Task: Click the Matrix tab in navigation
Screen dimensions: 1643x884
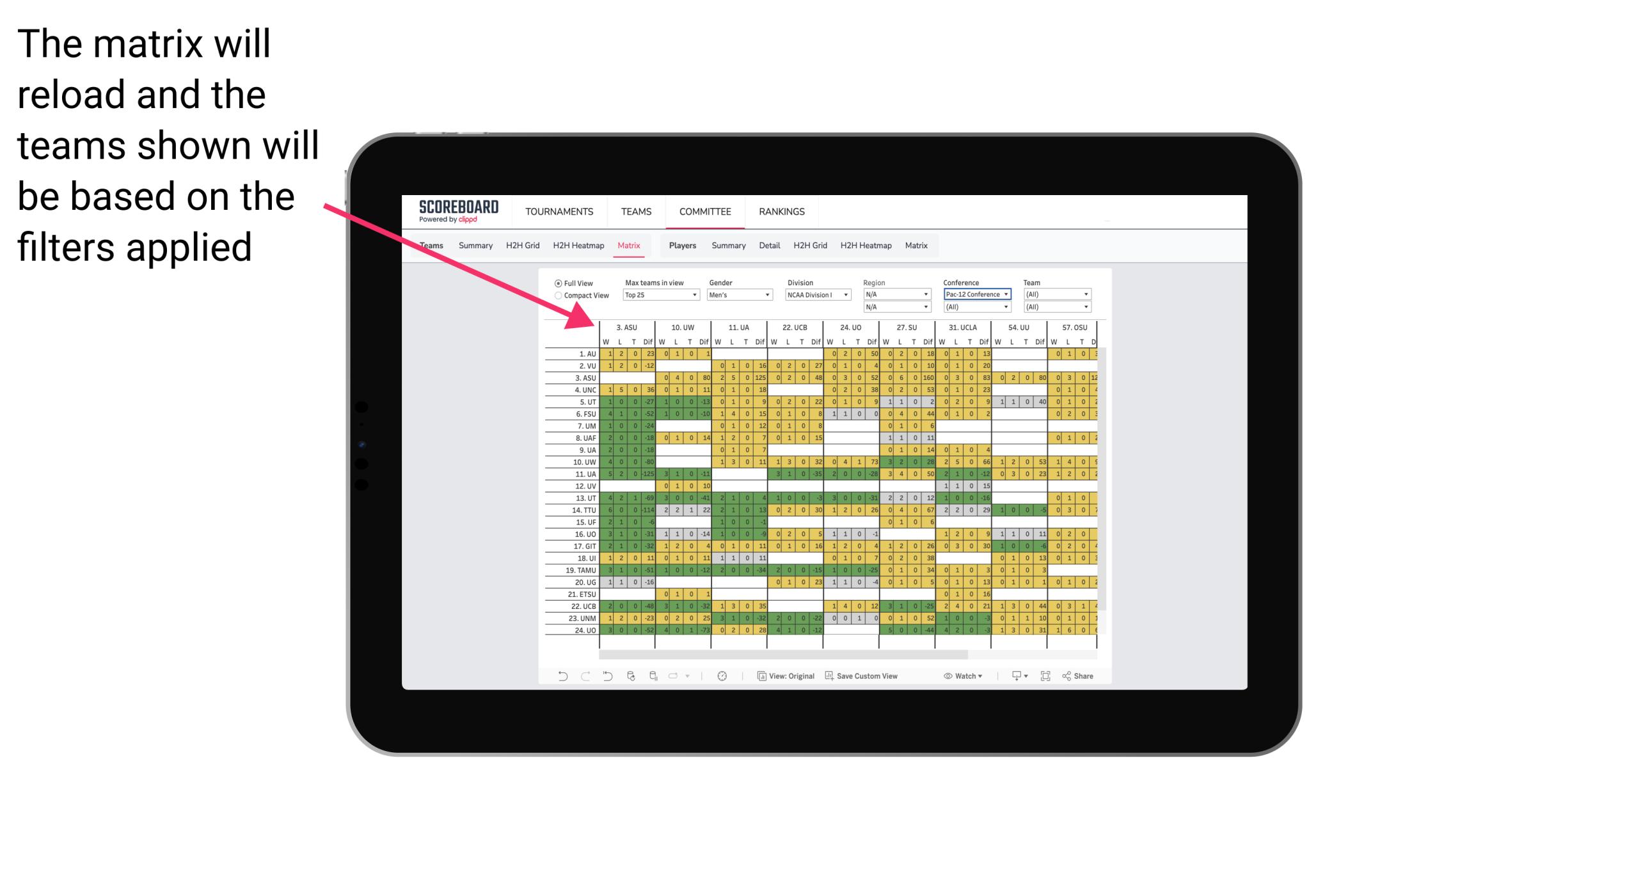Action: pos(628,245)
